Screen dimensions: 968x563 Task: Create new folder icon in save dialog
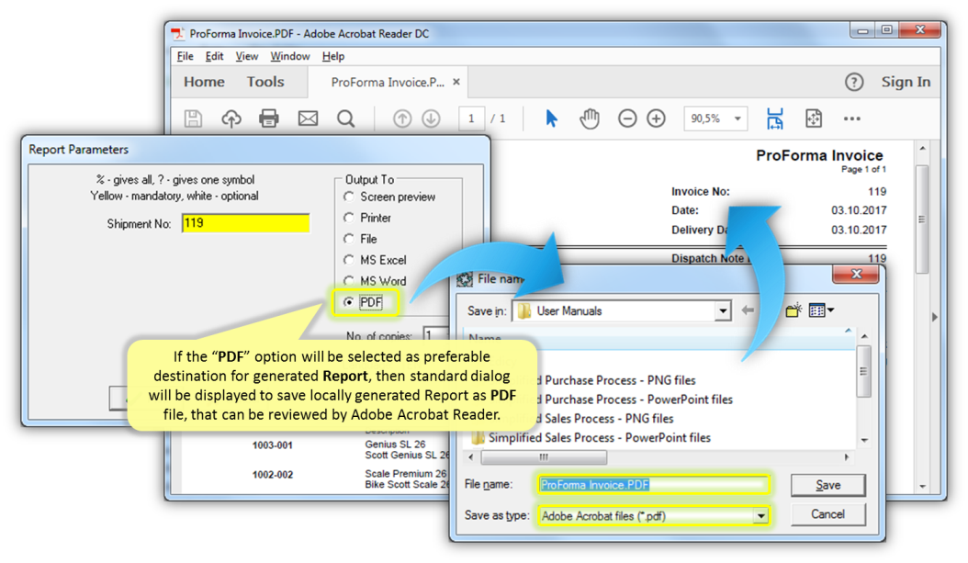pos(794,310)
